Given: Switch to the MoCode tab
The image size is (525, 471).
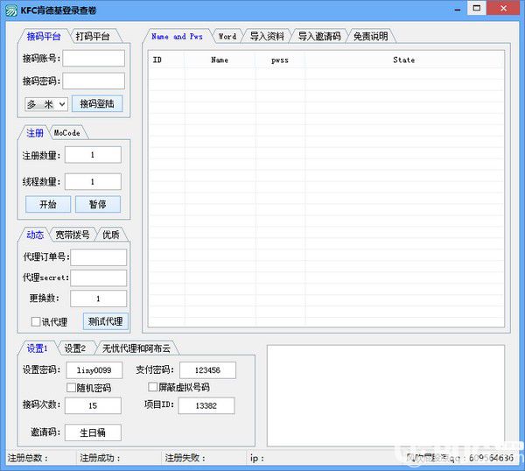Looking at the screenshot, I should pyautogui.click(x=67, y=133).
